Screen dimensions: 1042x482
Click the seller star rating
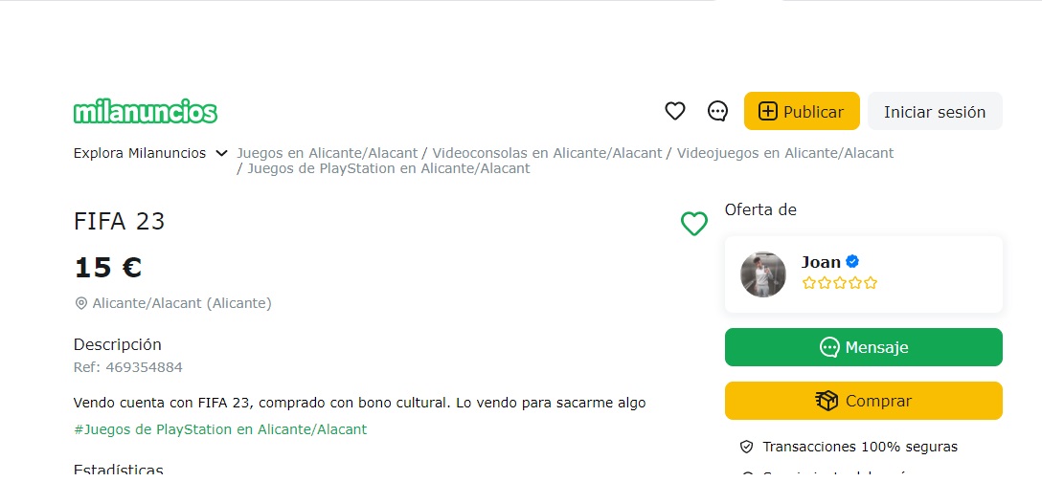(839, 283)
